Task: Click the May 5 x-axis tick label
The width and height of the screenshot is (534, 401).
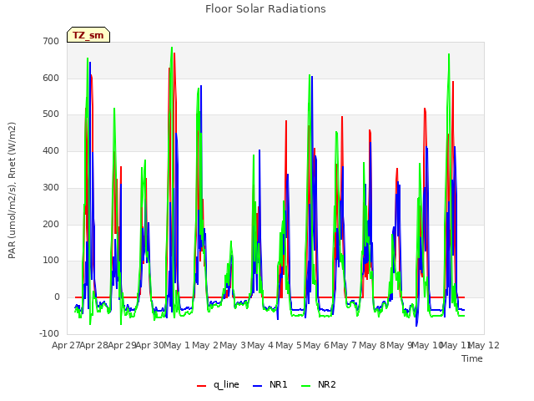Action: tap(289, 345)
